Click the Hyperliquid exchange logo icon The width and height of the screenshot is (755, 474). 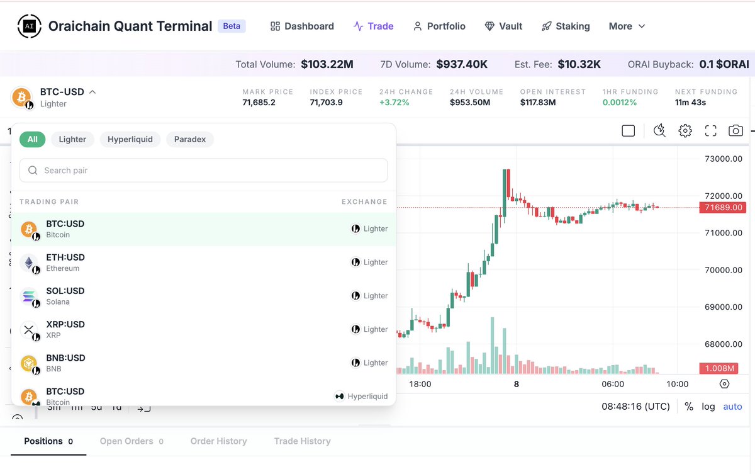340,397
